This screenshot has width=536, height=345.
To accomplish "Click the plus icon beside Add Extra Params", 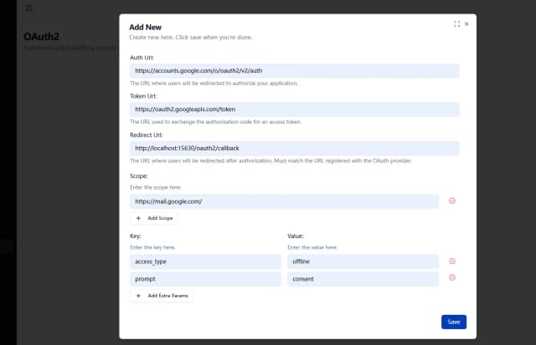I will pos(138,296).
